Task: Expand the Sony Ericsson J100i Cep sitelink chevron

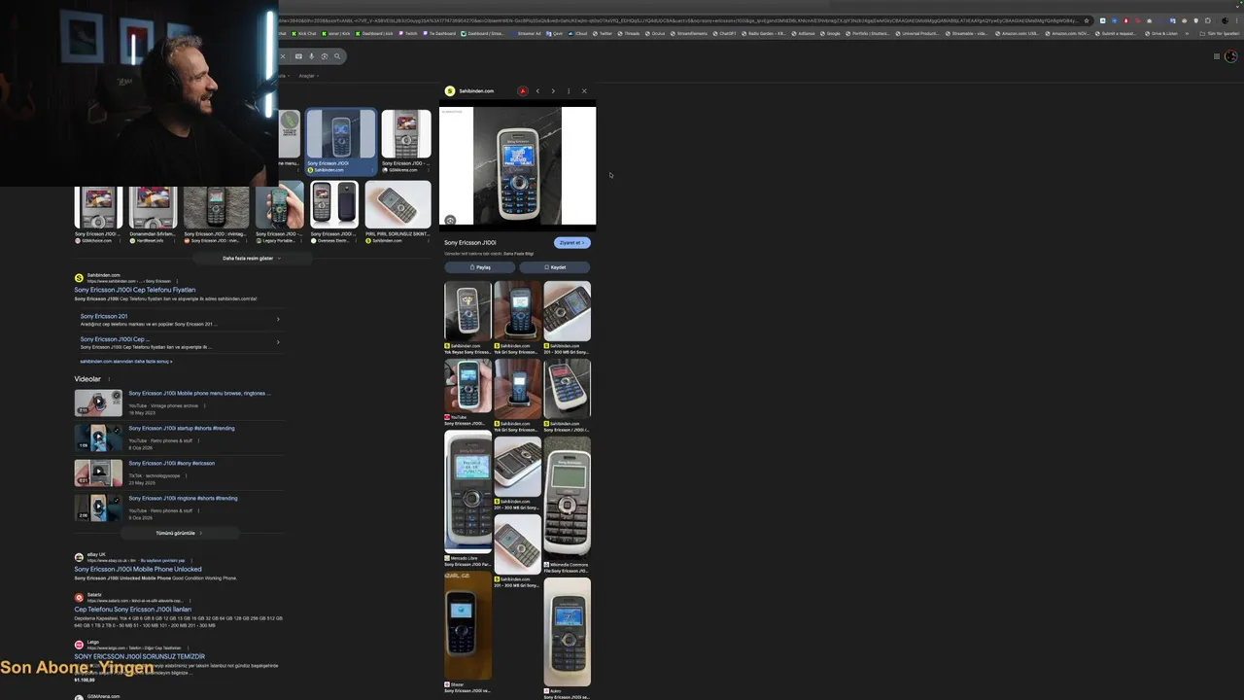Action: pos(278,342)
